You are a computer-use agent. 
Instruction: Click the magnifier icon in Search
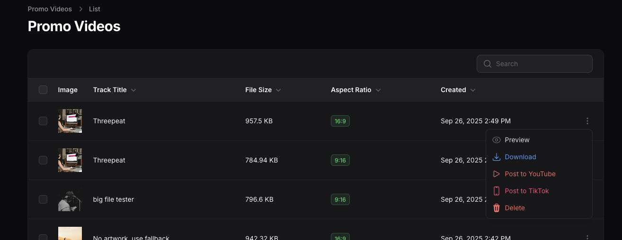pyautogui.click(x=487, y=64)
